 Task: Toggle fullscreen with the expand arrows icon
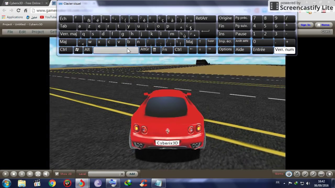[38, 174]
